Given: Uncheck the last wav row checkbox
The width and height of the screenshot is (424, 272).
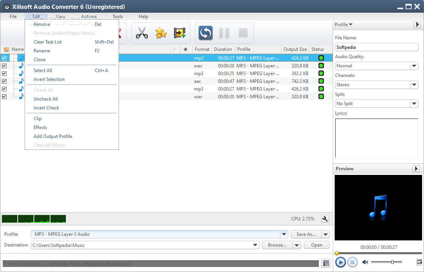Looking at the screenshot, I should click(4, 97).
